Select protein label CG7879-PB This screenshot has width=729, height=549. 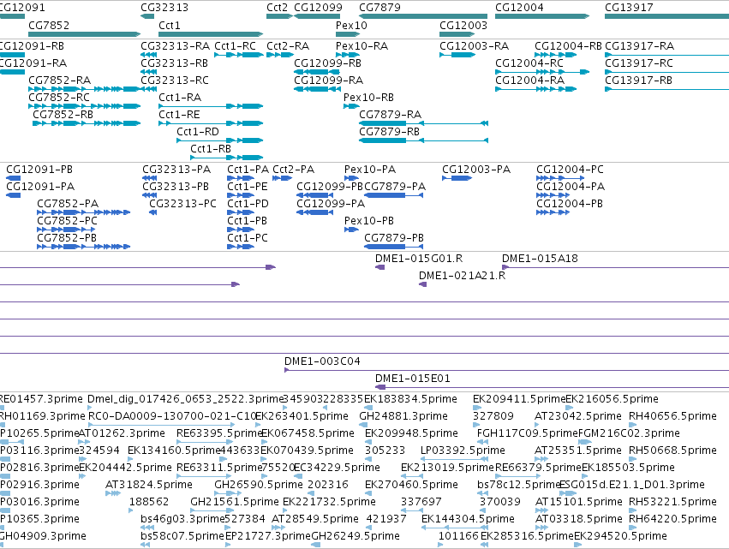click(394, 238)
